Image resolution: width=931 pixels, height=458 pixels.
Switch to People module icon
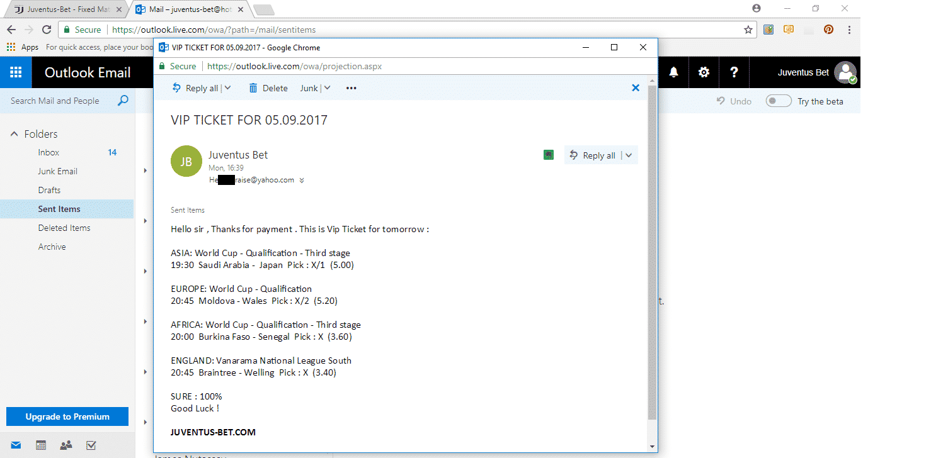tap(66, 445)
